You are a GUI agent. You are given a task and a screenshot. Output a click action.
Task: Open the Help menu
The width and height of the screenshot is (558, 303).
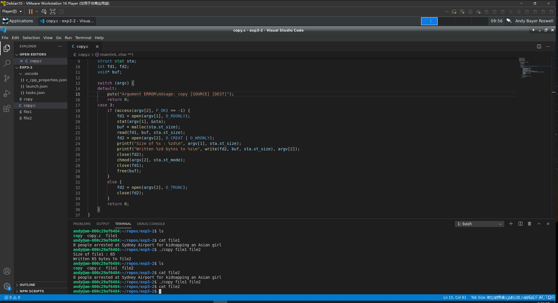point(99,38)
